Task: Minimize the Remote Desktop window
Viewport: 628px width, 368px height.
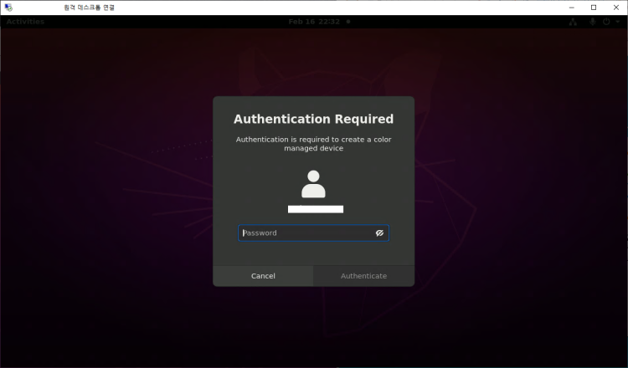Action: (570, 7)
